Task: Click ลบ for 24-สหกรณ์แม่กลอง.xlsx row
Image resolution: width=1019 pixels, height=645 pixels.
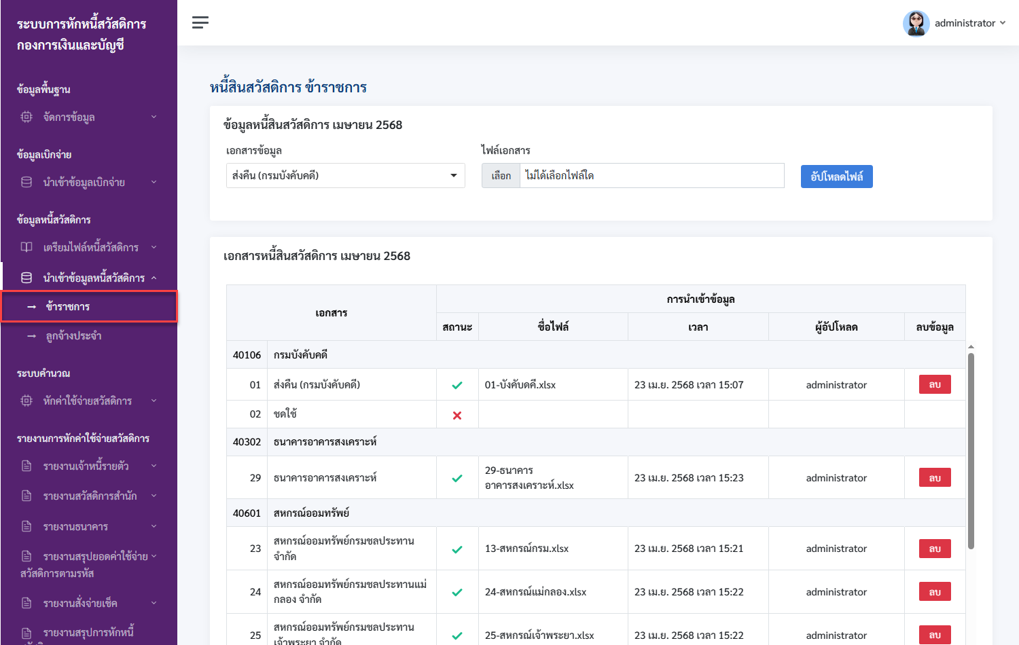Action: 935,592
